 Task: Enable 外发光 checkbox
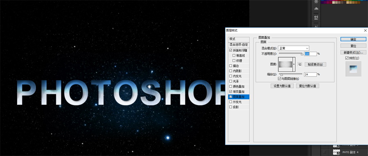[x=231, y=102]
